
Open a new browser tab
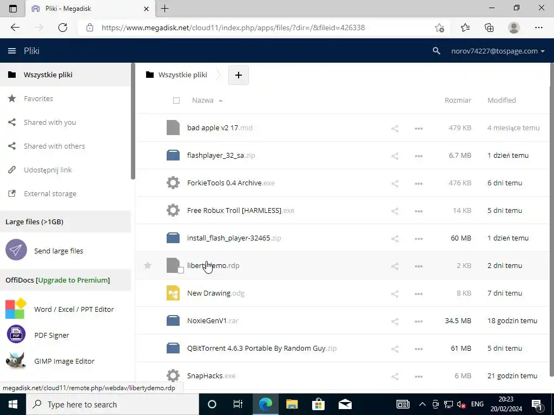point(164,9)
